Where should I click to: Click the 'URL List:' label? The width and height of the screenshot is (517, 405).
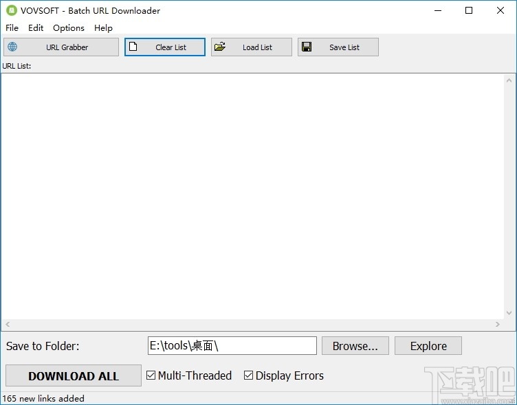click(x=16, y=66)
